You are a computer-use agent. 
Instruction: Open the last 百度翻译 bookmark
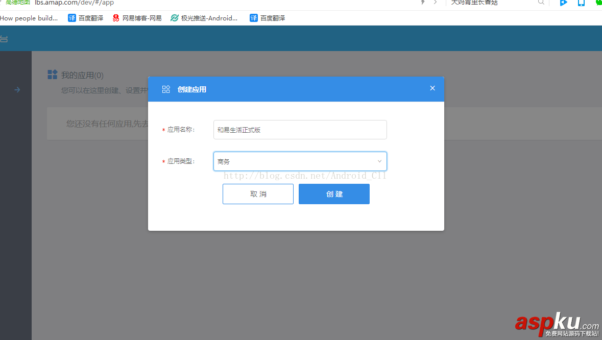pos(267,18)
